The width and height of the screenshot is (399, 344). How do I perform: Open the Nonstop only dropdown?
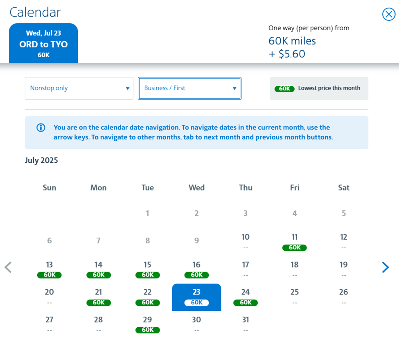click(79, 88)
